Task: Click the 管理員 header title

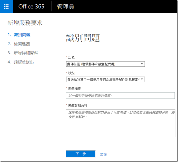Action: tap(66, 6)
